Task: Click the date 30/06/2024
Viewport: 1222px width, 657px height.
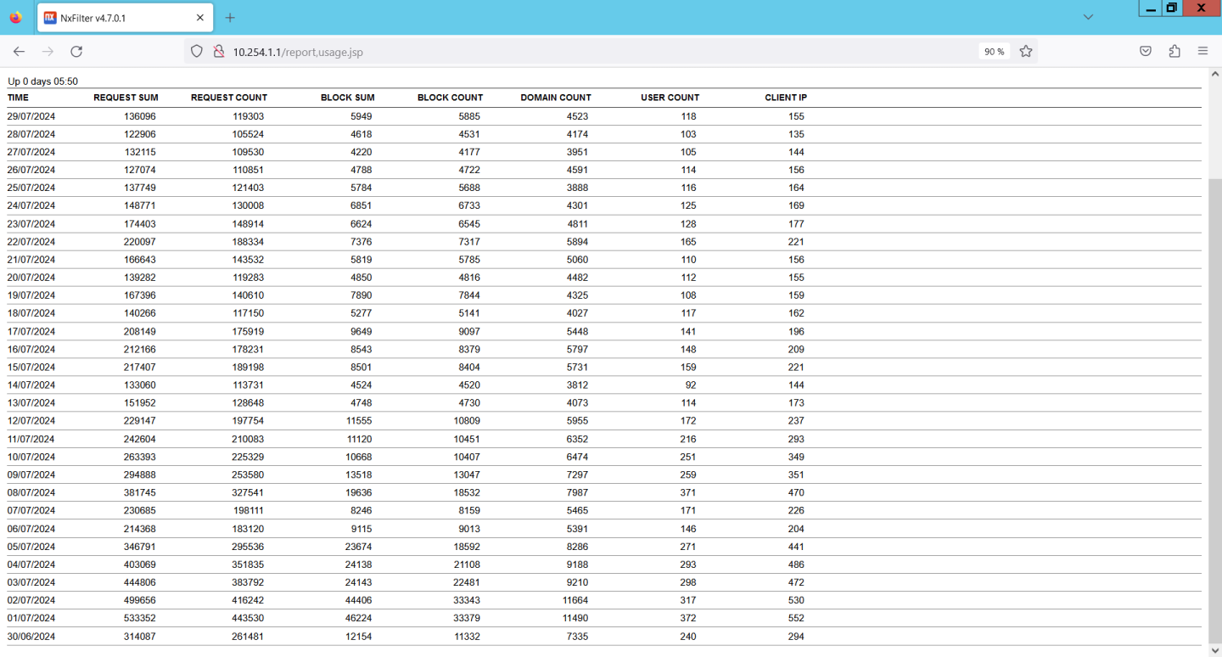Action: point(31,637)
